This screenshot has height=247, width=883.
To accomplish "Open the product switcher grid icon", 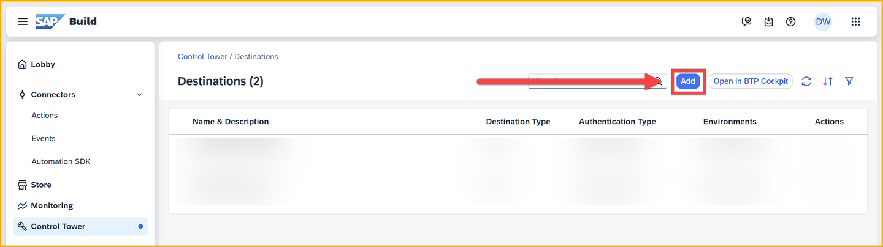I will click(x=855, y=21).
